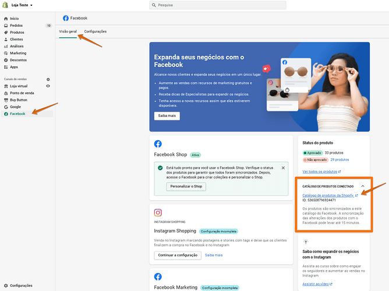Open Clientes in sidebar
Screen dimensions: 389x291
click(16, 40)
